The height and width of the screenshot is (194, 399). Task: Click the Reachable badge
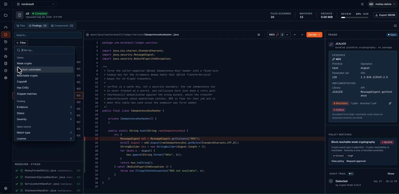coord(340,103)
